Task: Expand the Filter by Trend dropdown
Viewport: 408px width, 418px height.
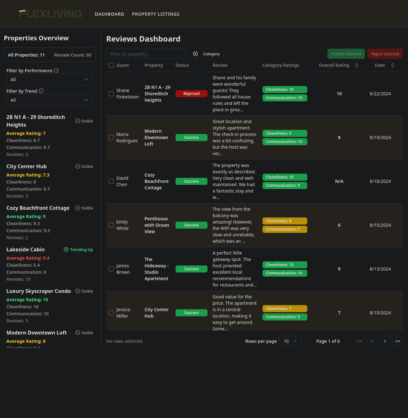Action: tap(50, 100)
